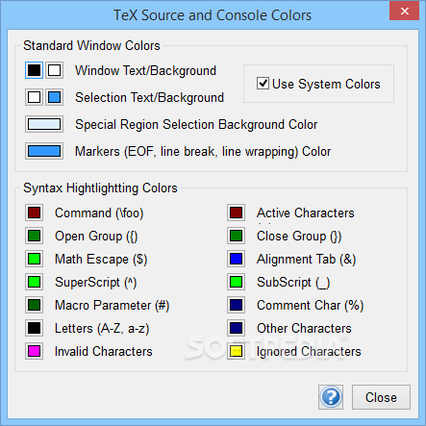Image resolution: width=426 pixels, height=426 pixels.
Task: Click the Math Escape ($) label
Action: pos(101,260)
